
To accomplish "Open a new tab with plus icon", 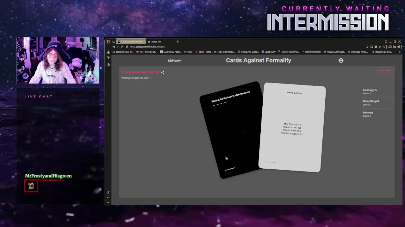I will click(178, 42).
